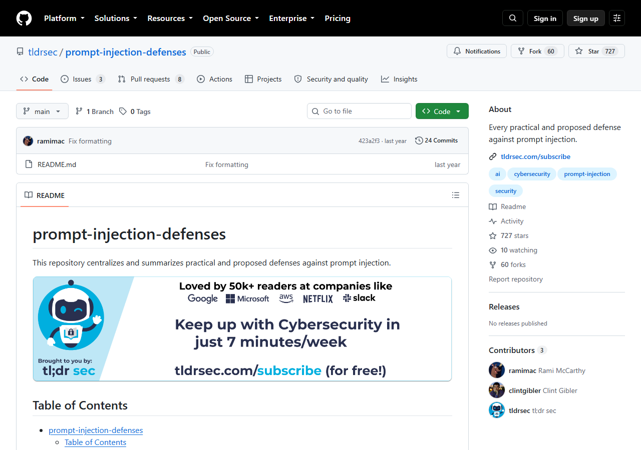Click the security topic tag
The height and width of the screenshot is (450, 641).
[506, 191]
